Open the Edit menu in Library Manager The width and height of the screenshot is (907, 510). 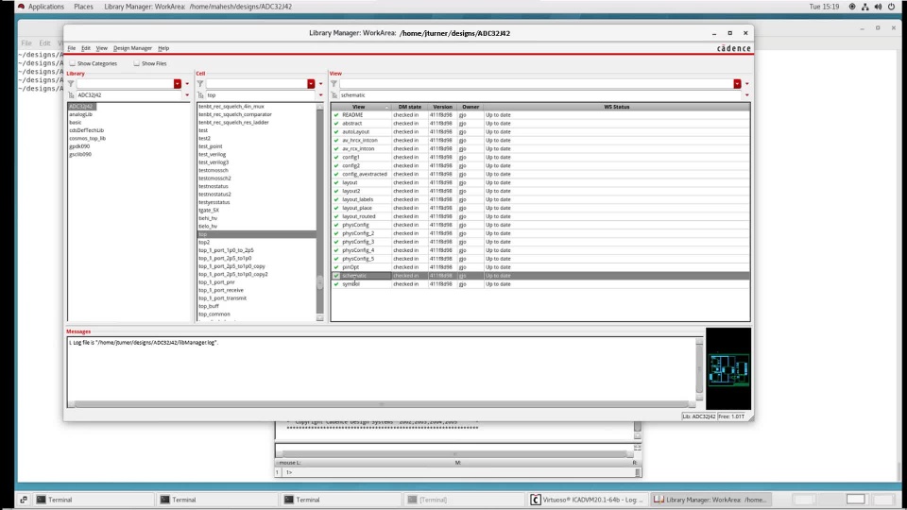[86, 48]
